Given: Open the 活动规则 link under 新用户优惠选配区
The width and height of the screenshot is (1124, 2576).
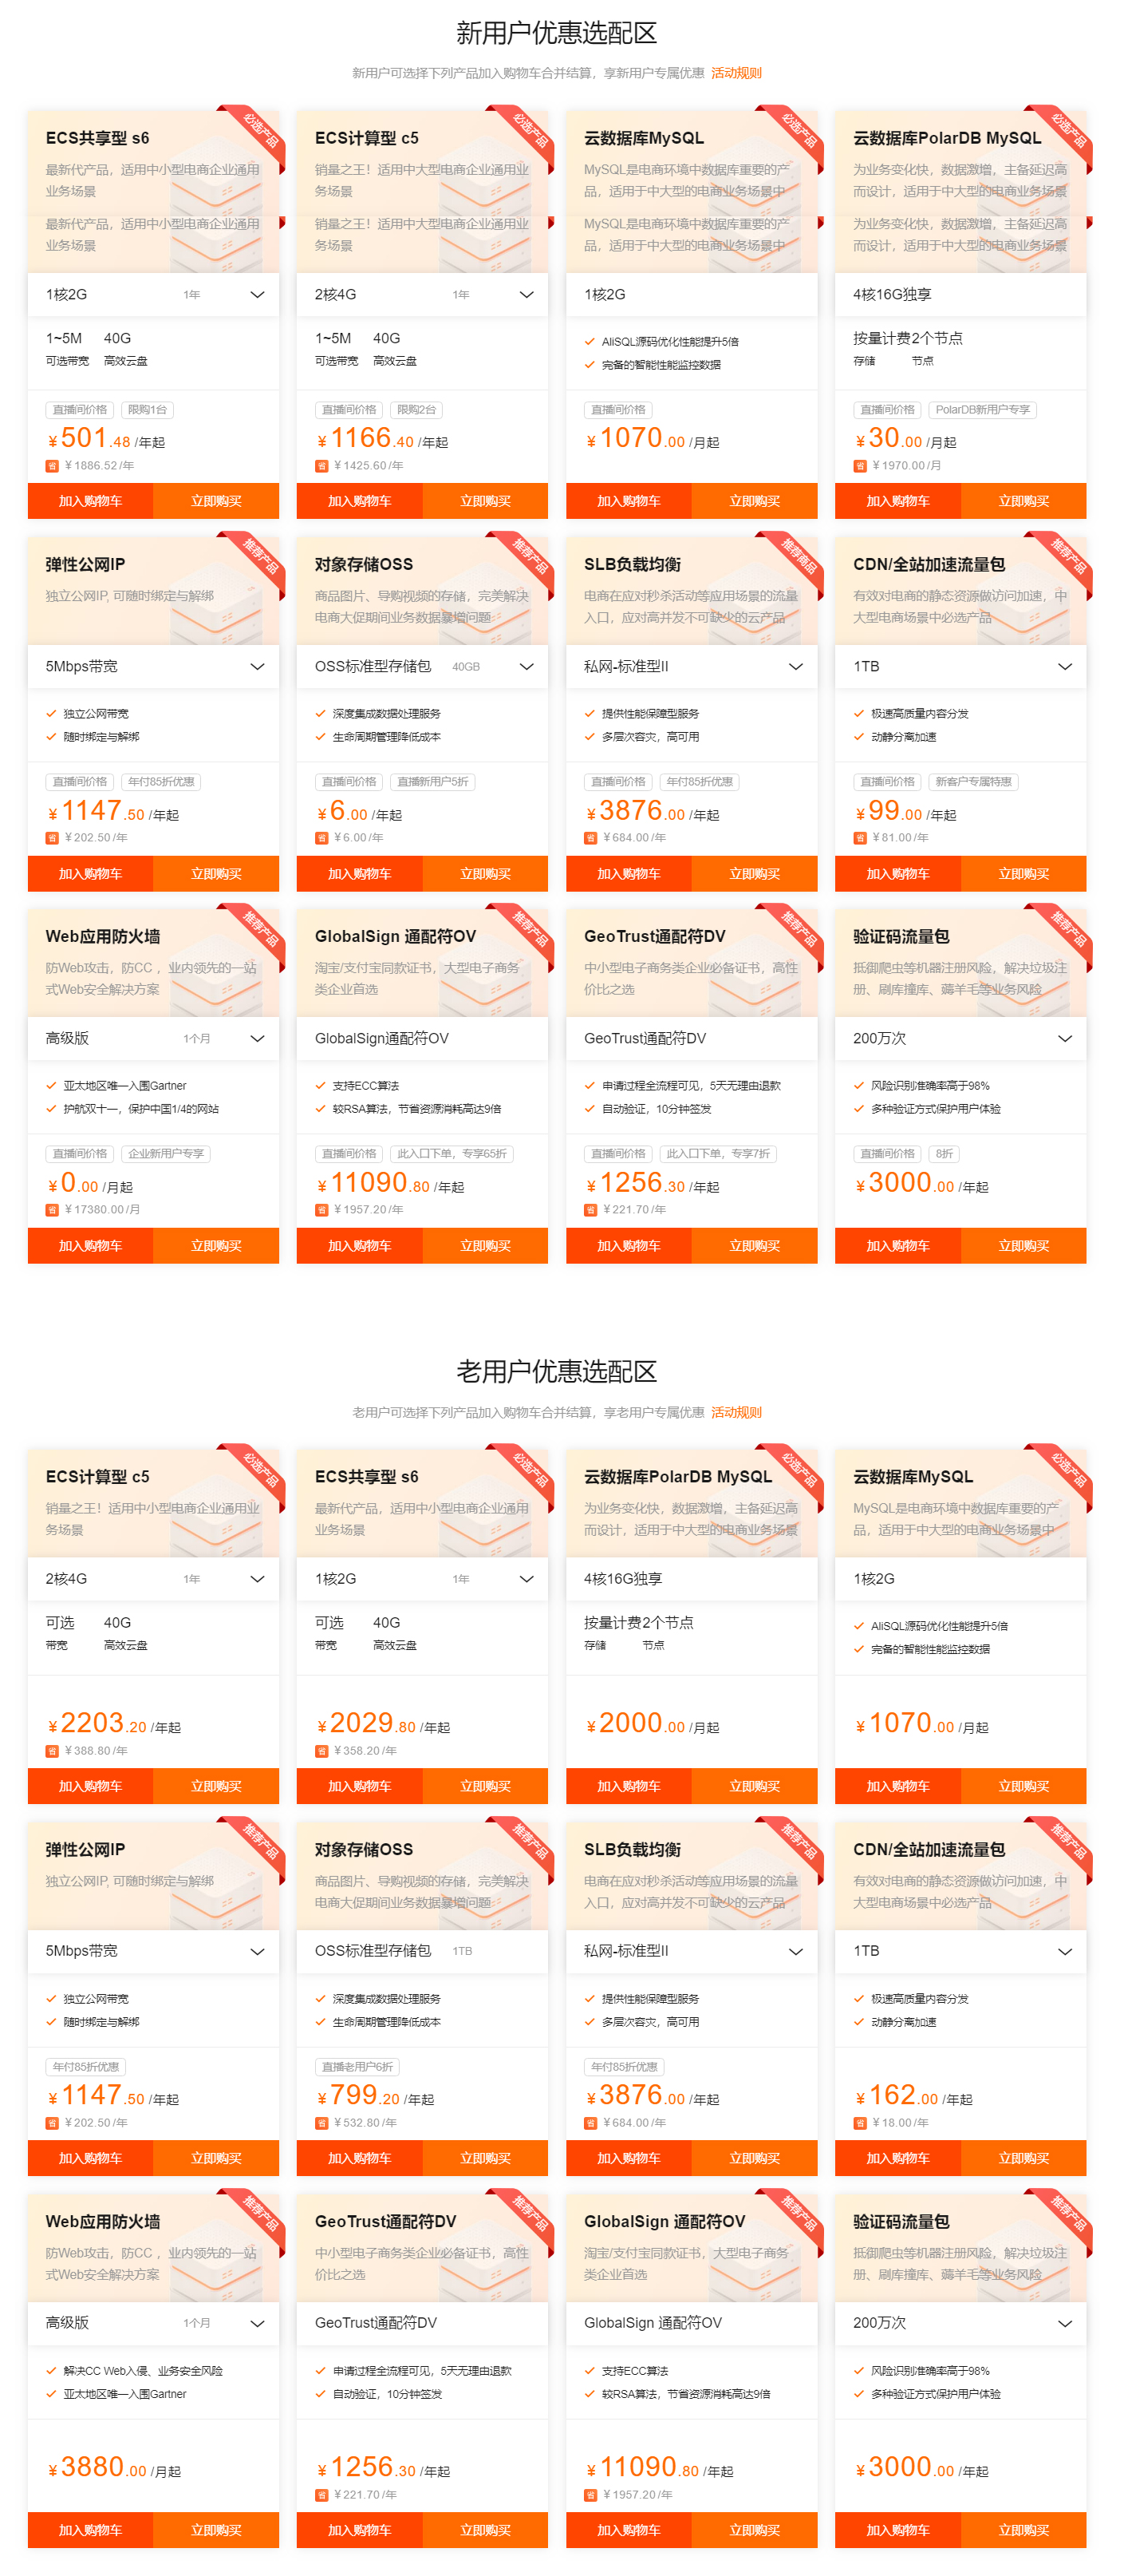Looking at the screenshot, I should pos(736,73).
